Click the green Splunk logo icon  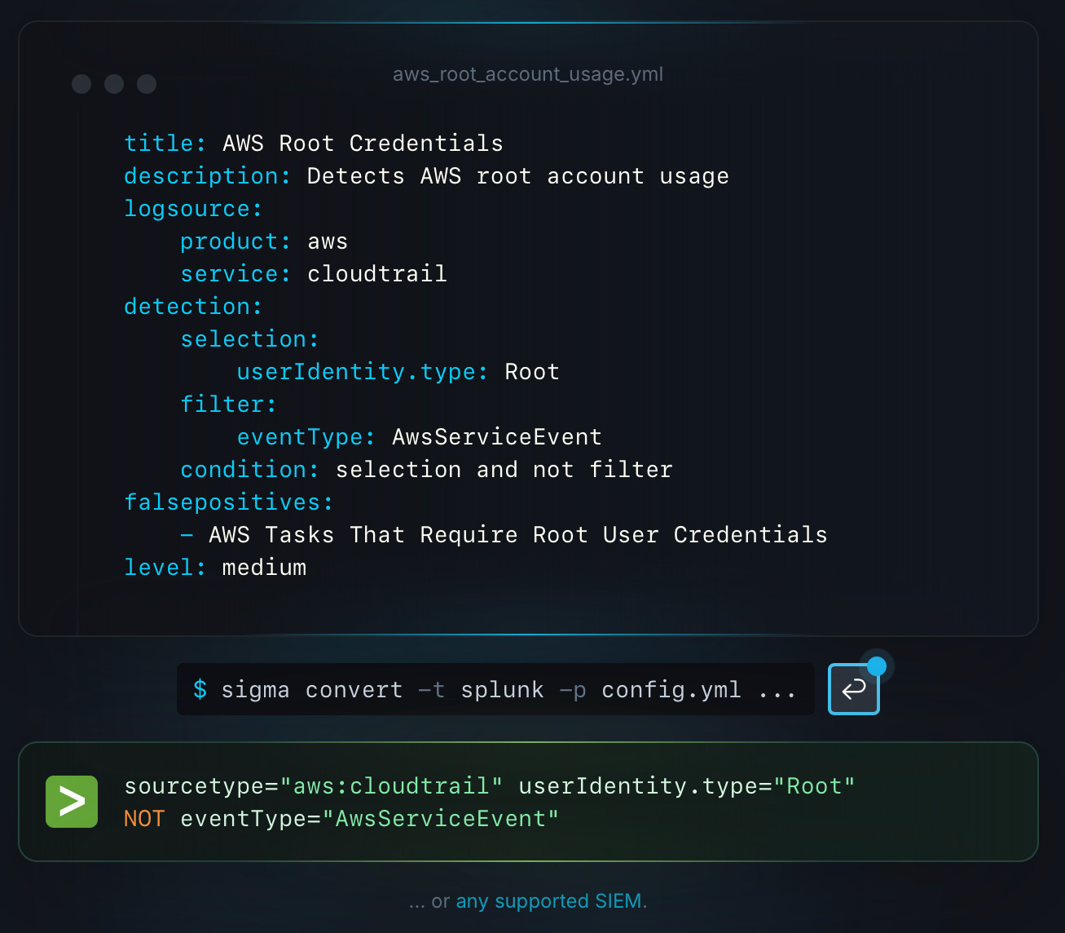click(72, 802)
